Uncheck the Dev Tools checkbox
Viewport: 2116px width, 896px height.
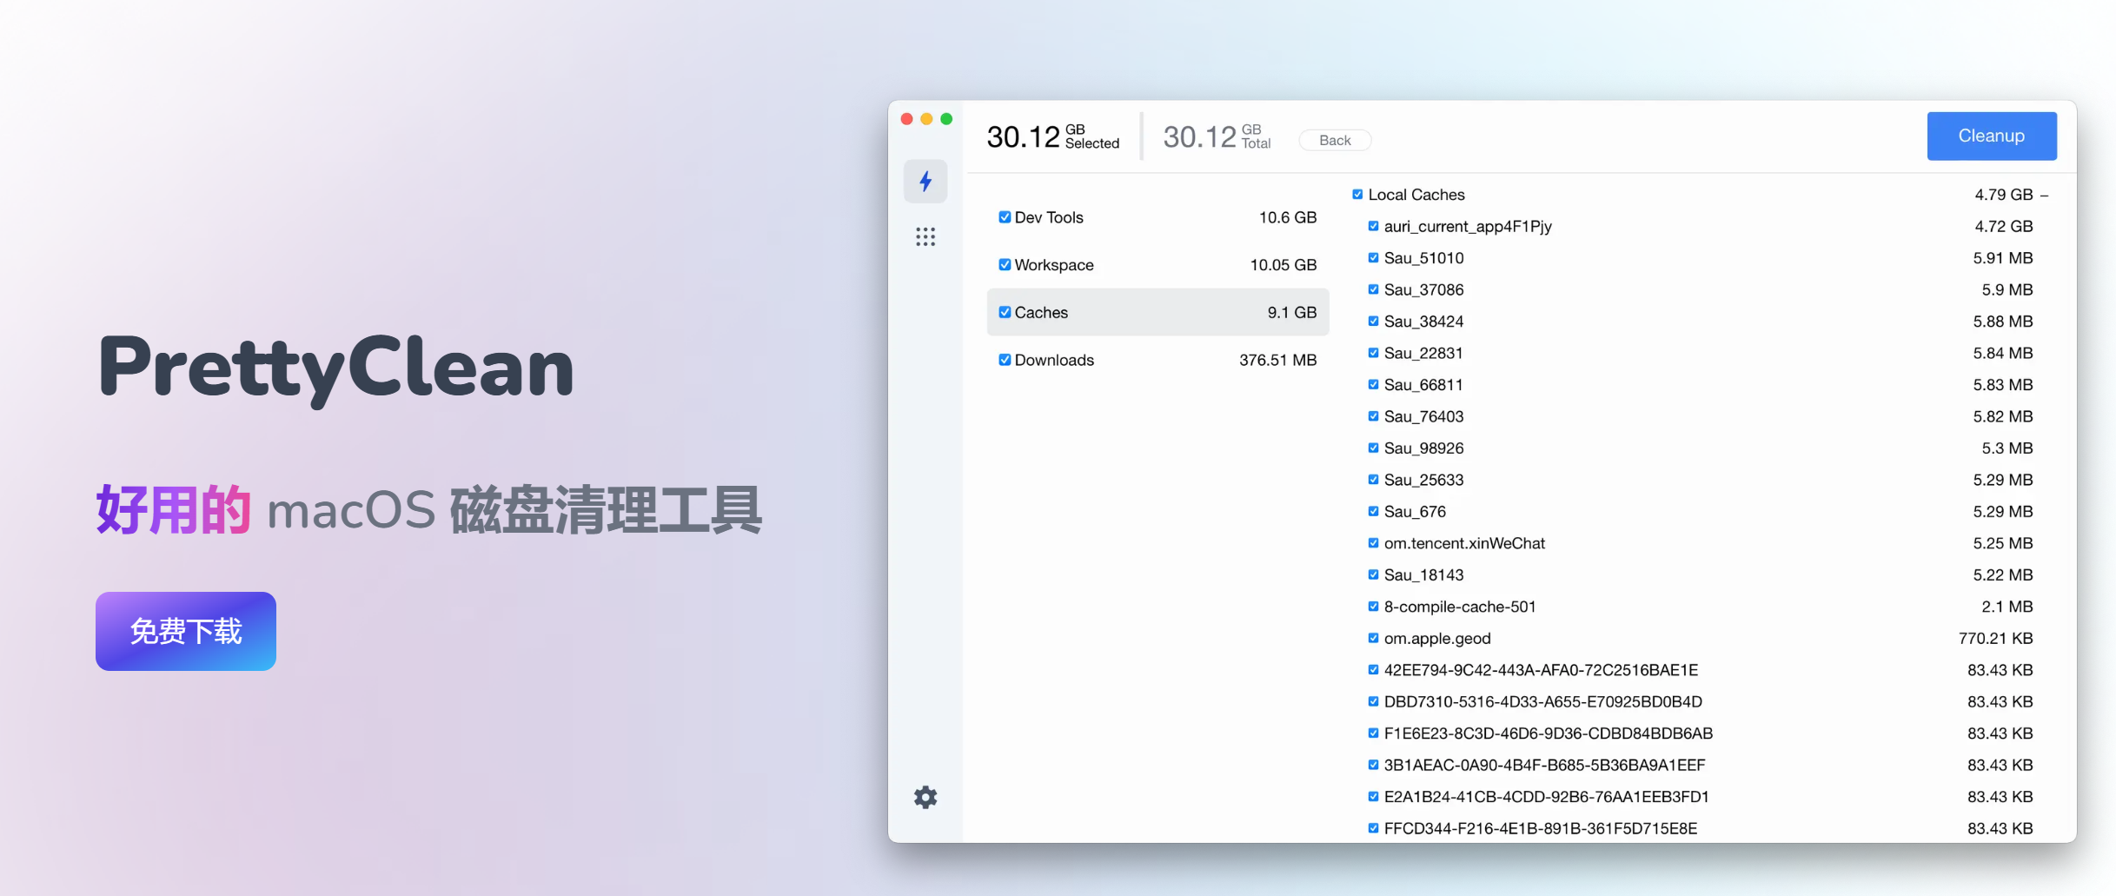1005,217
